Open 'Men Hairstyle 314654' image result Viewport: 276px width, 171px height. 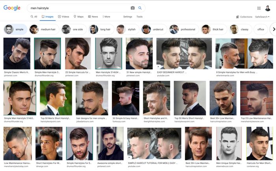(108, 54)
